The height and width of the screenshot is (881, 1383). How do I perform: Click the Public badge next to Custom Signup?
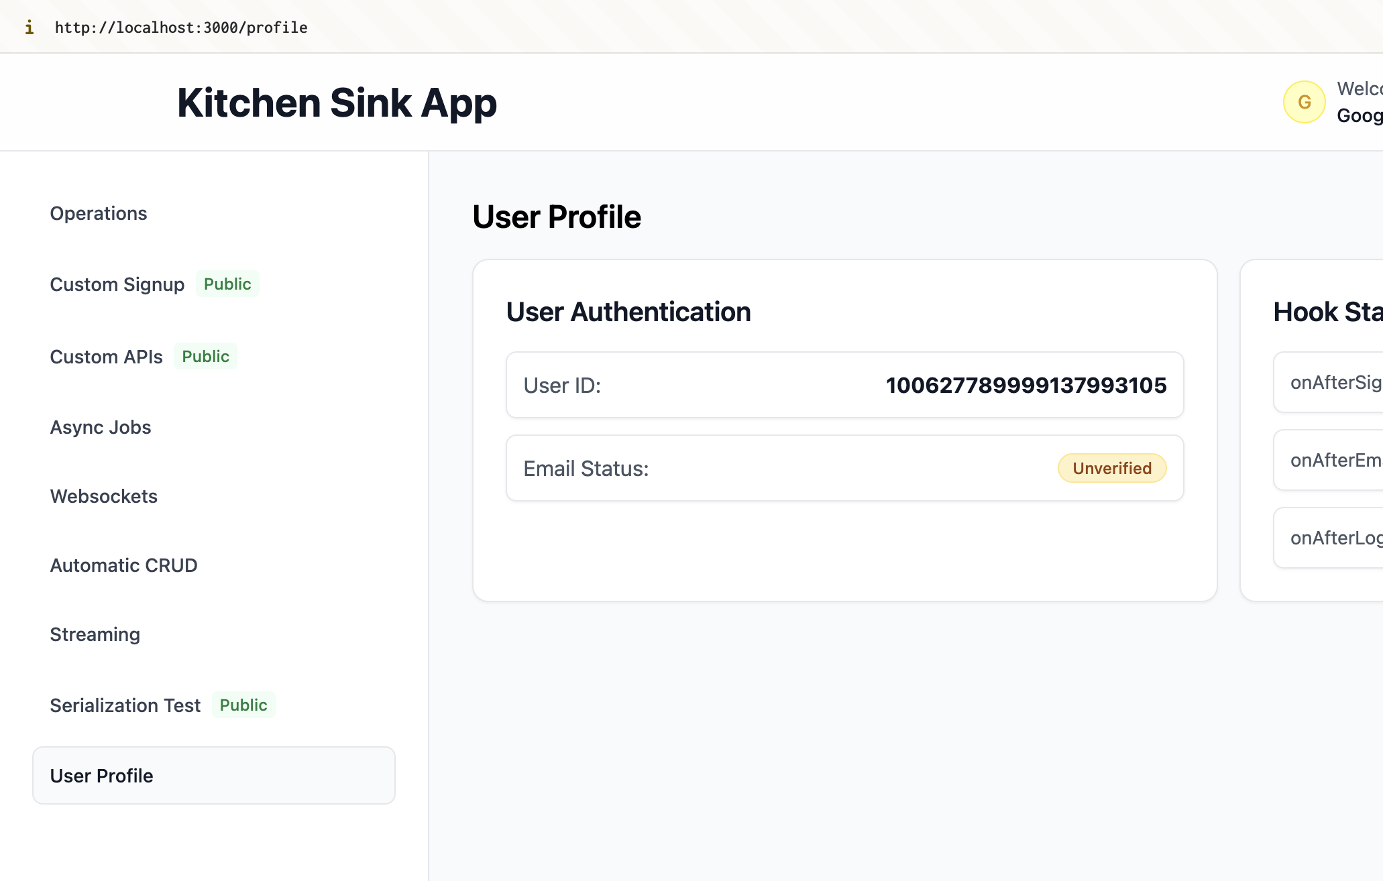click(x=227, y=284)
